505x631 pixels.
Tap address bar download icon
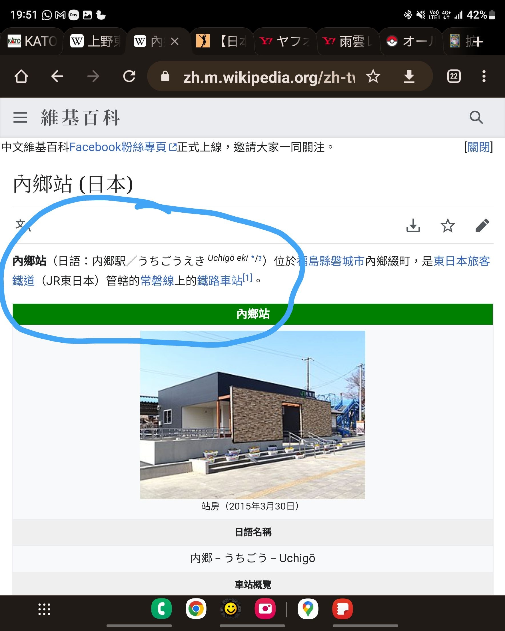(409, 77)
